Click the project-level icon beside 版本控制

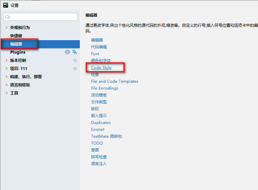[x=75, y=60]
